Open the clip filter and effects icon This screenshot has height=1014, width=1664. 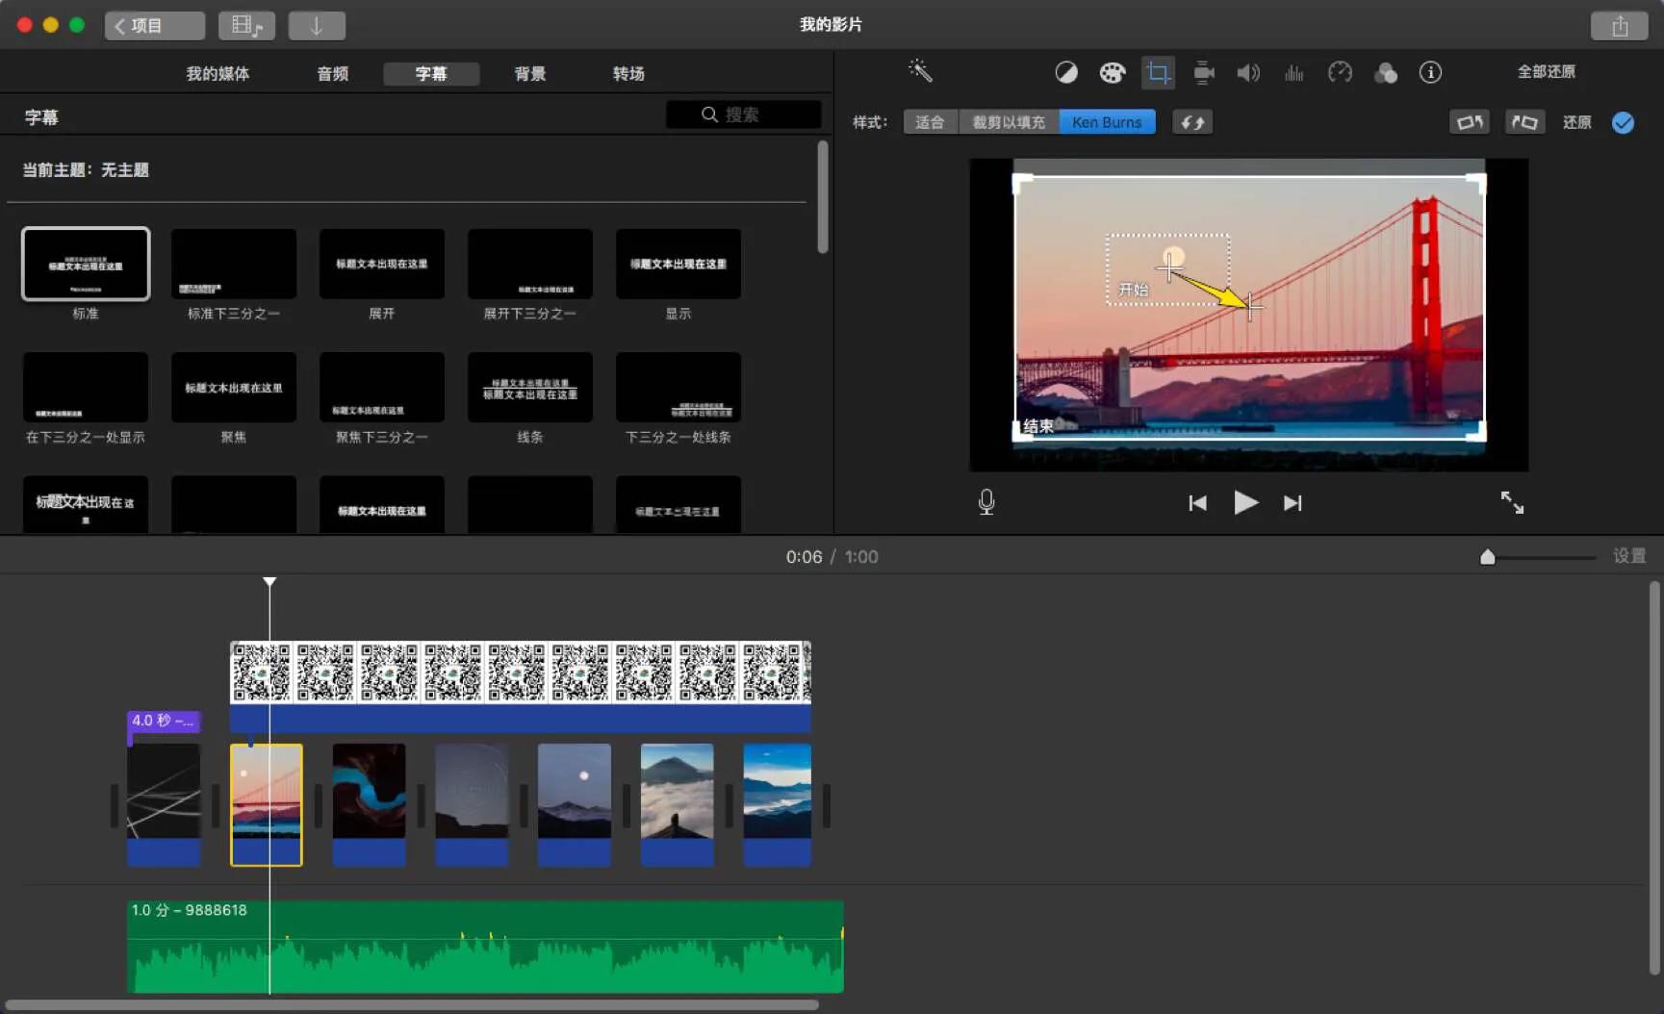[x=1386, y=73]
